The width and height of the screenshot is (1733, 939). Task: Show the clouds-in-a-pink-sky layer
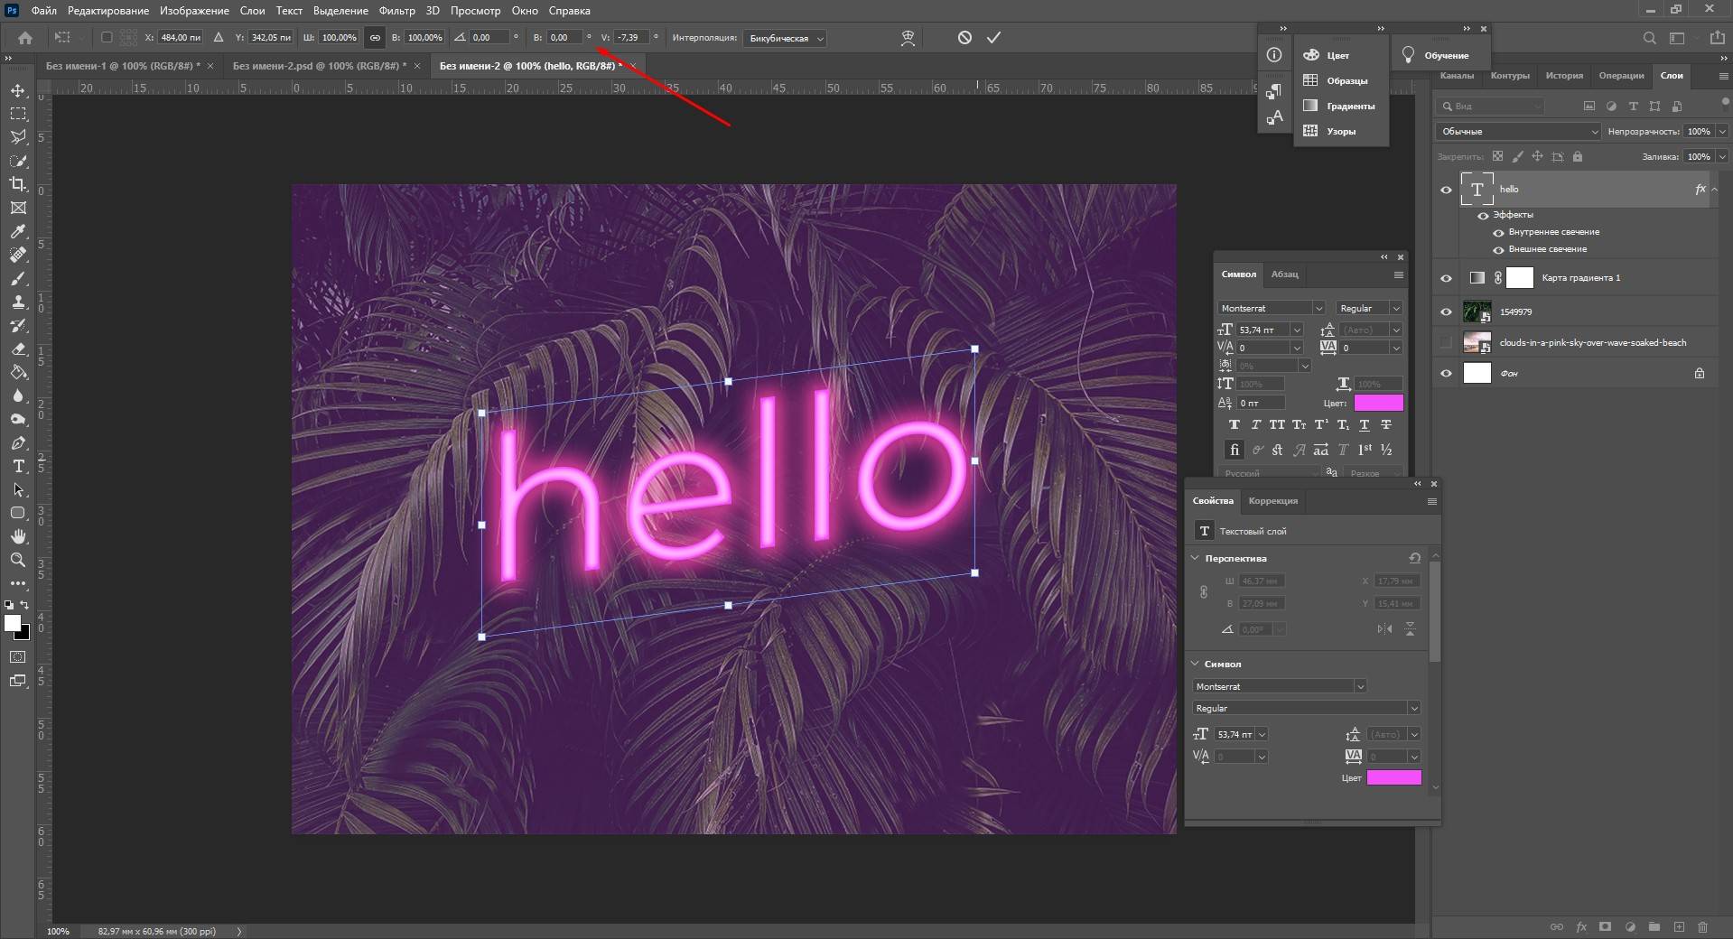tap(1446, 343)
